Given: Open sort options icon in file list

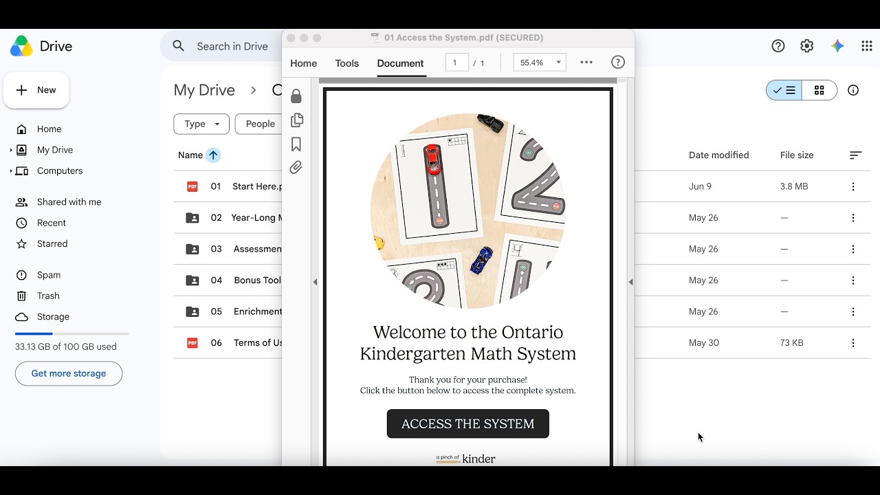Looking at the screenshot, I should [x=855, y=155].
